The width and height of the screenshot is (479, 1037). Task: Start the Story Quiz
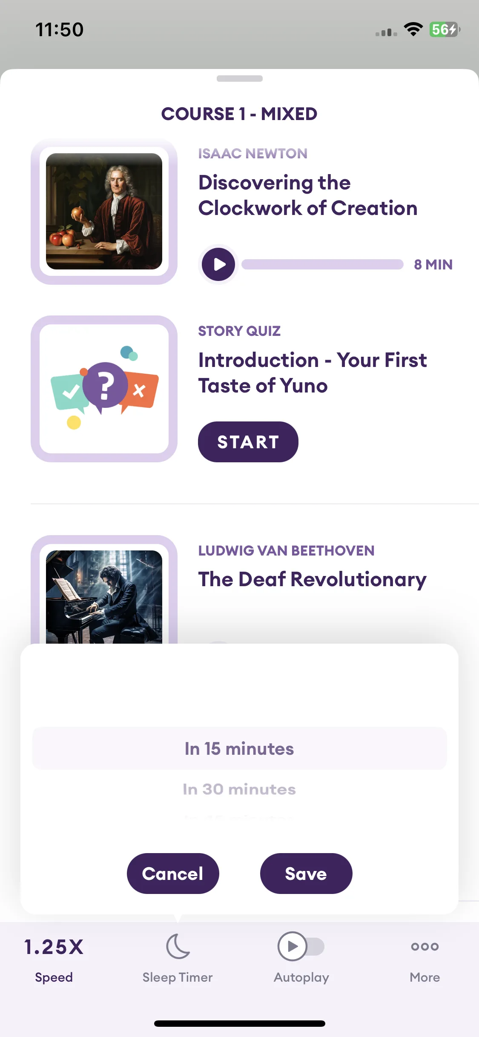pyautogui.click(x=248, y=442)
